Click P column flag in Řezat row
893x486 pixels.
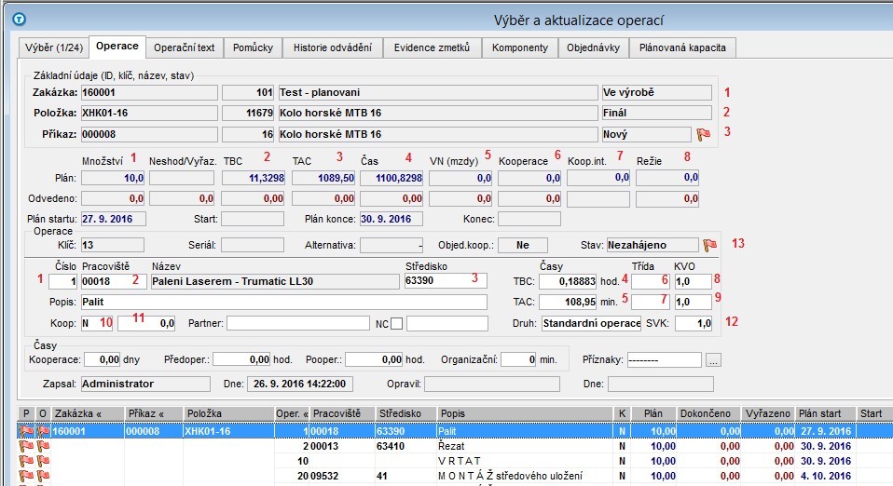[26, 446]
